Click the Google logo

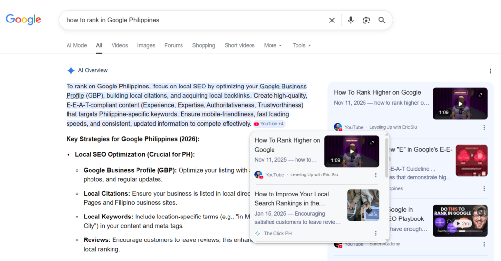point(23,20)
